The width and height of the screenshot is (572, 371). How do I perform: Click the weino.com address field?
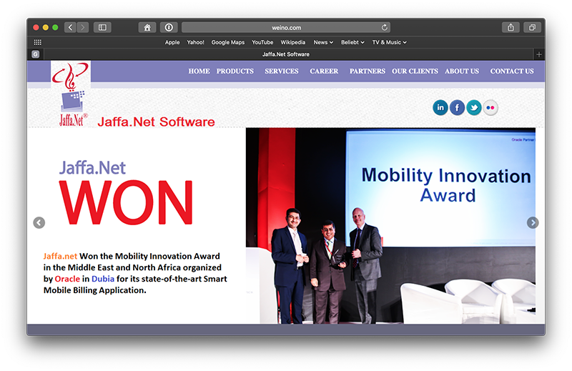click(x=286, y=27)
